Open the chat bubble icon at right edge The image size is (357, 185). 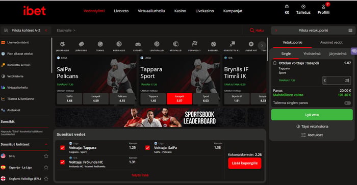pos(354,51)
